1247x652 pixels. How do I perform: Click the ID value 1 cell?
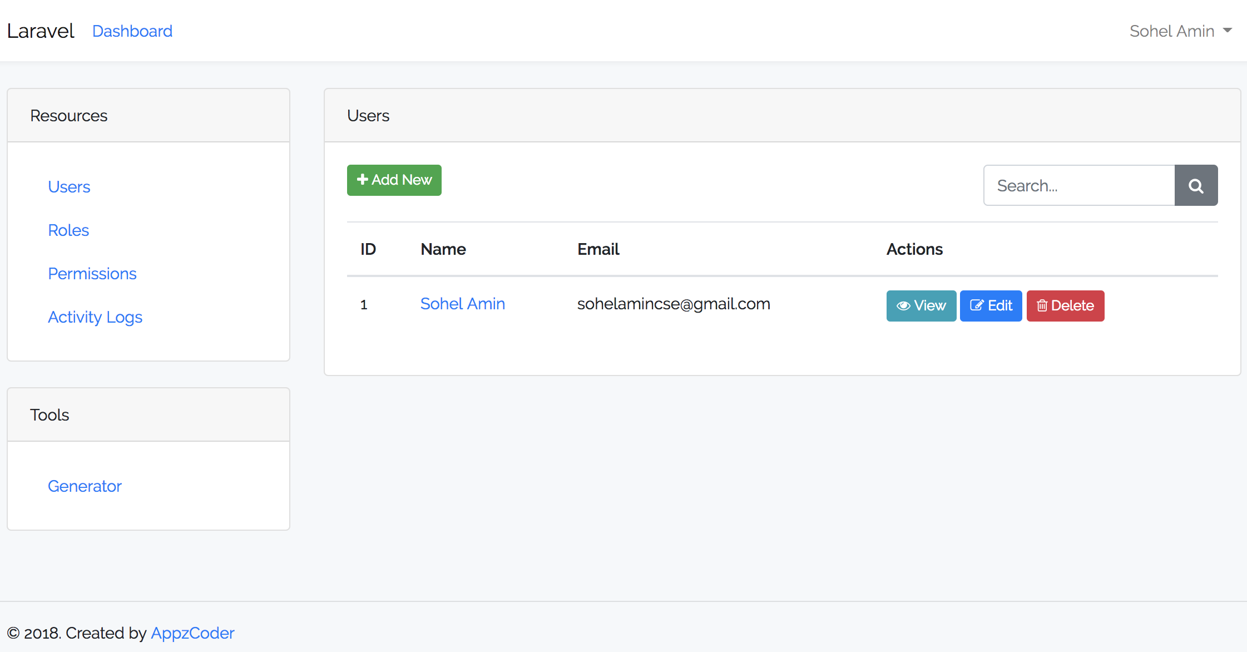click(x=364, y=305)
